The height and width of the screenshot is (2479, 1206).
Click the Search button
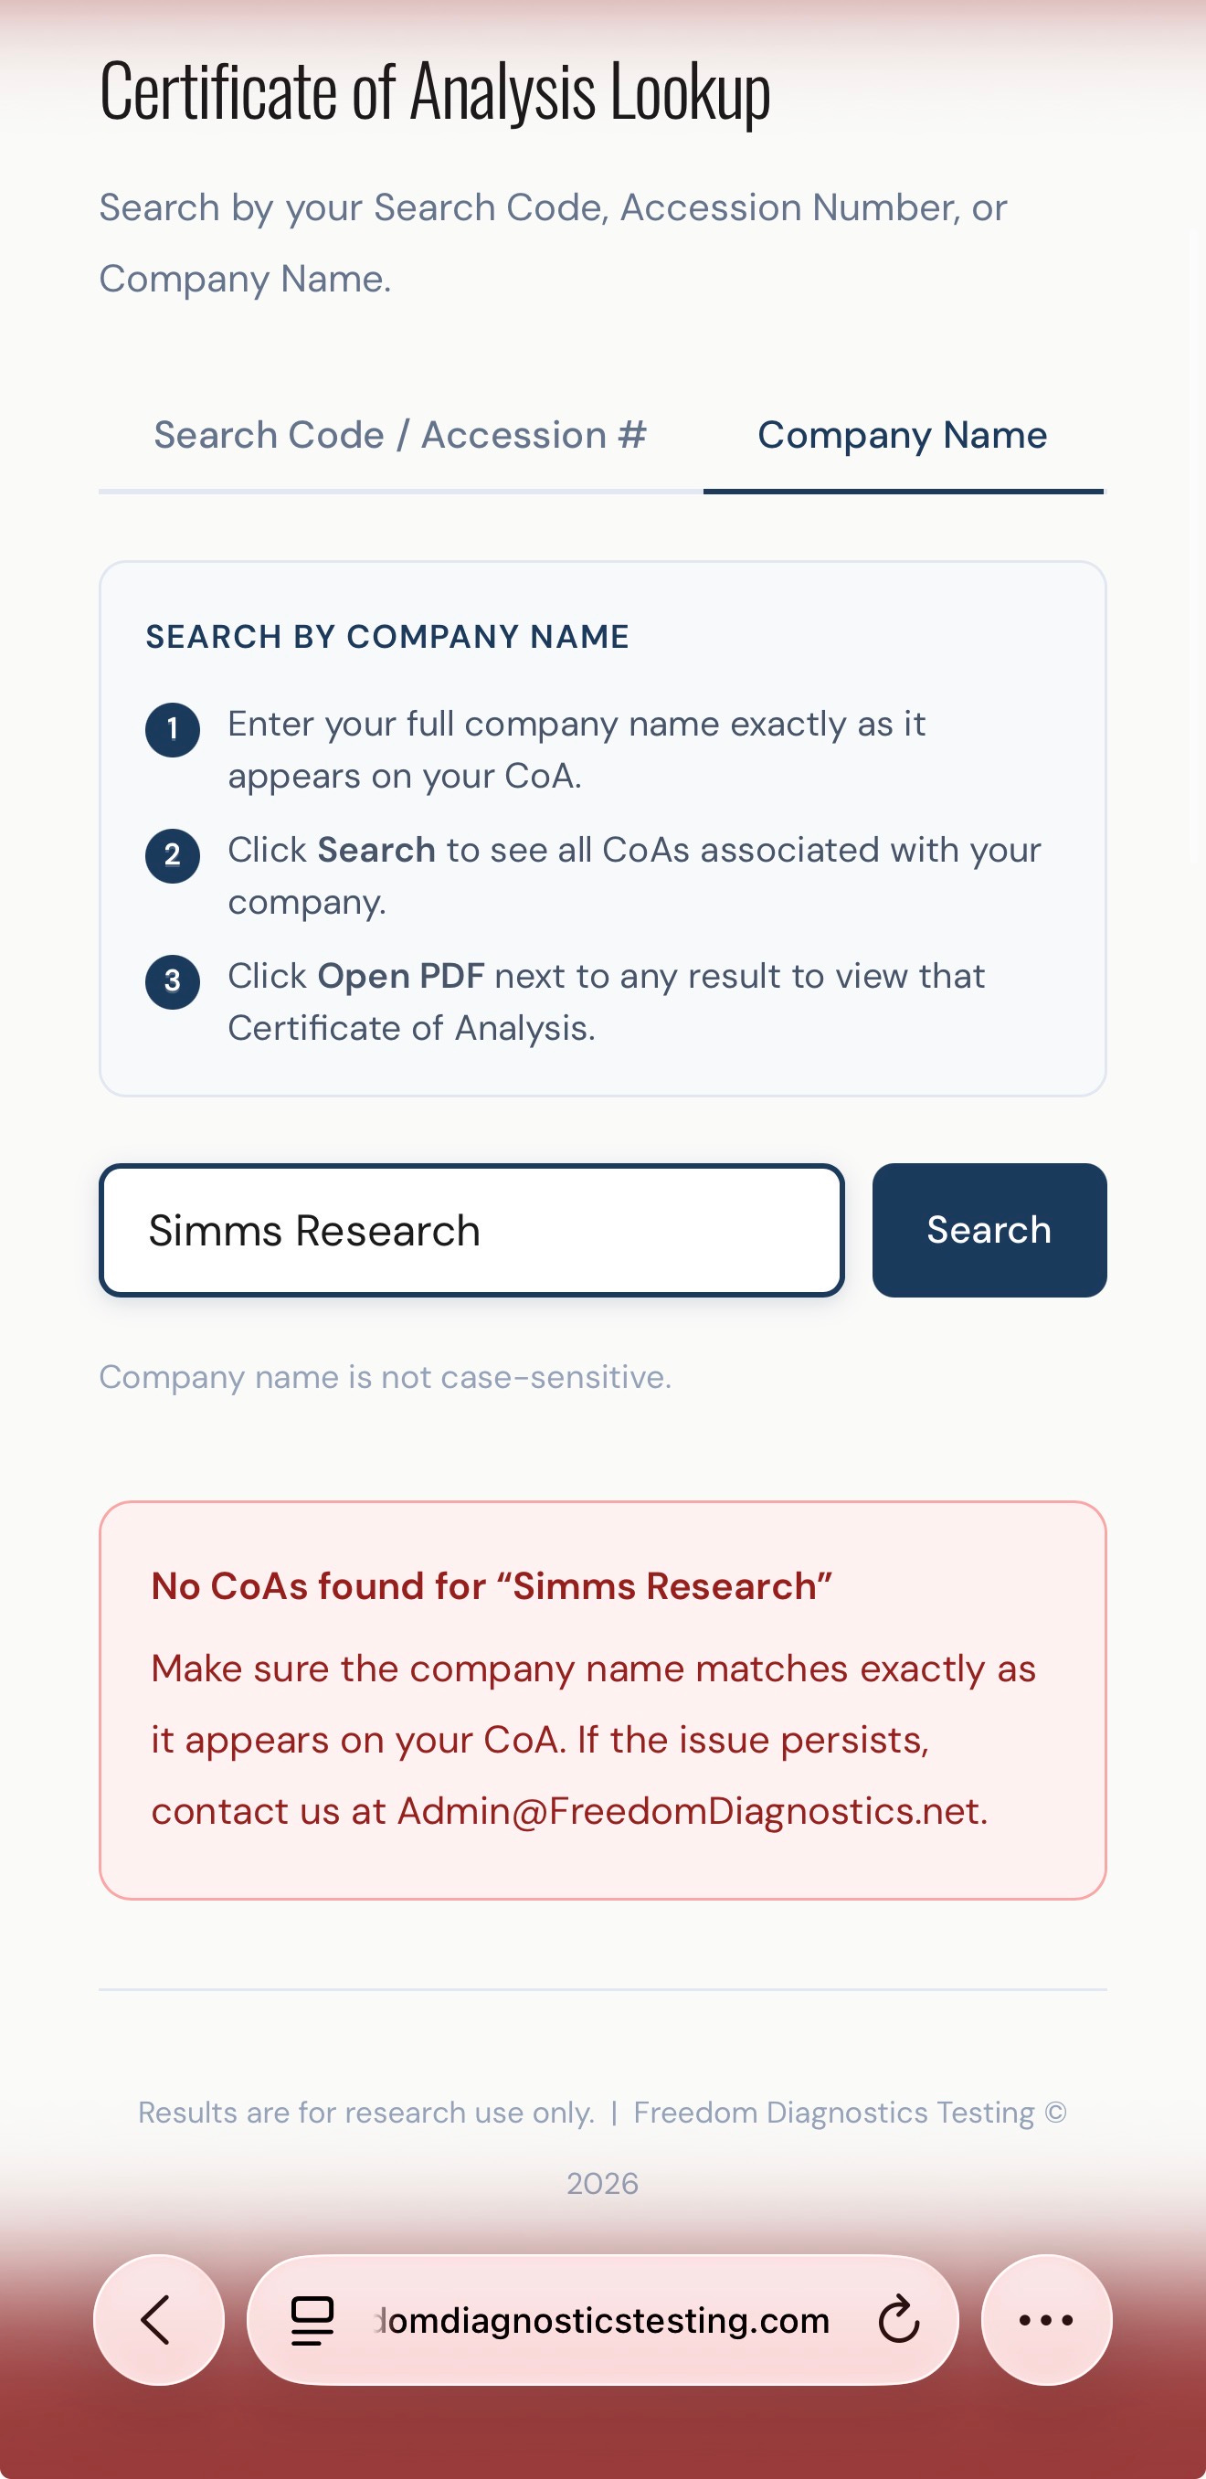point(989,1230)
